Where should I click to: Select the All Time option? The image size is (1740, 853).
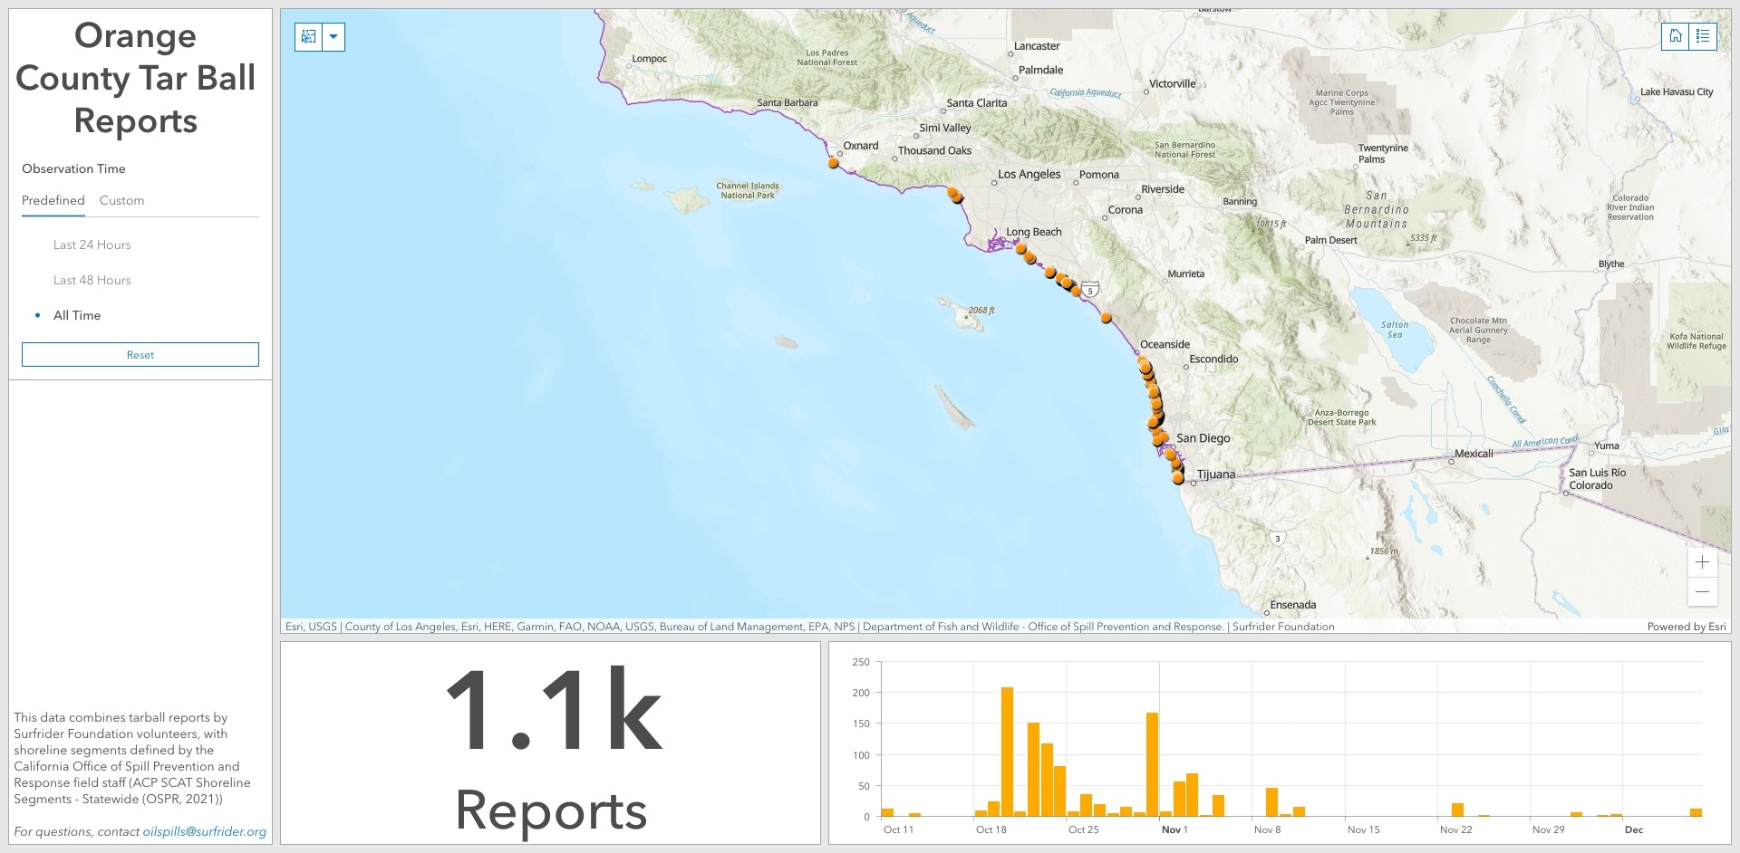[77, 315]
